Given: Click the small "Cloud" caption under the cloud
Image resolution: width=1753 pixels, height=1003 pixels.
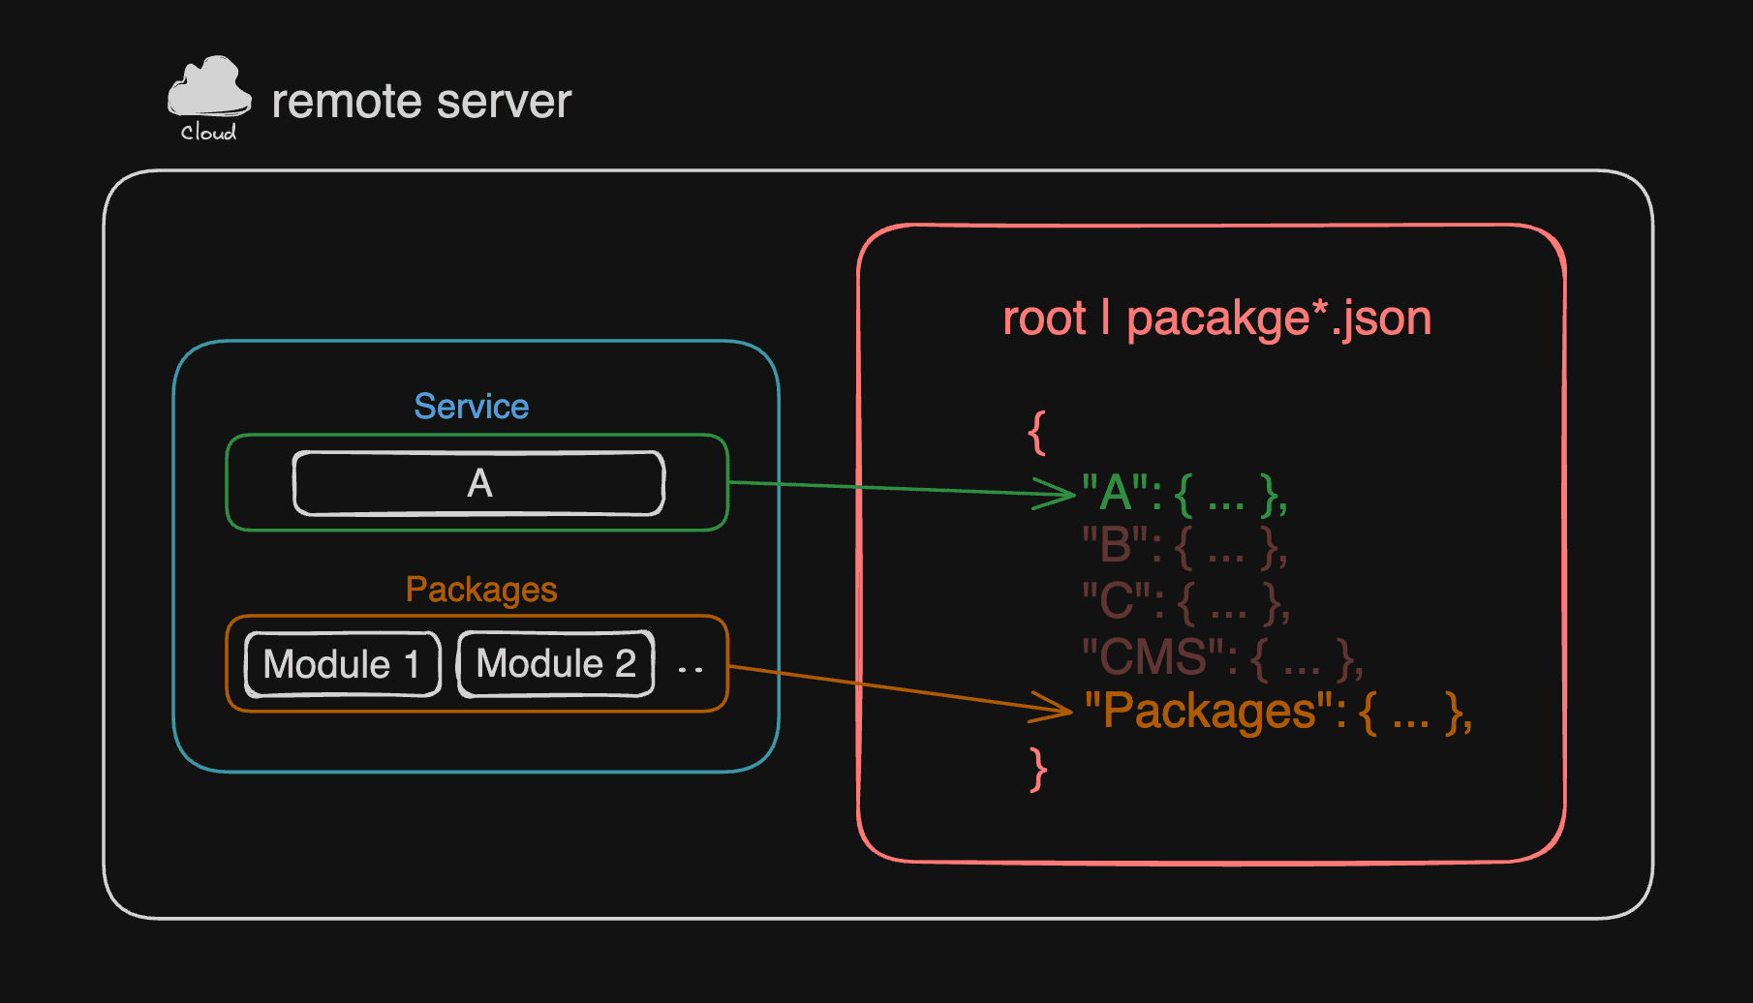Looking at the screenshot, I should (208, 133).
